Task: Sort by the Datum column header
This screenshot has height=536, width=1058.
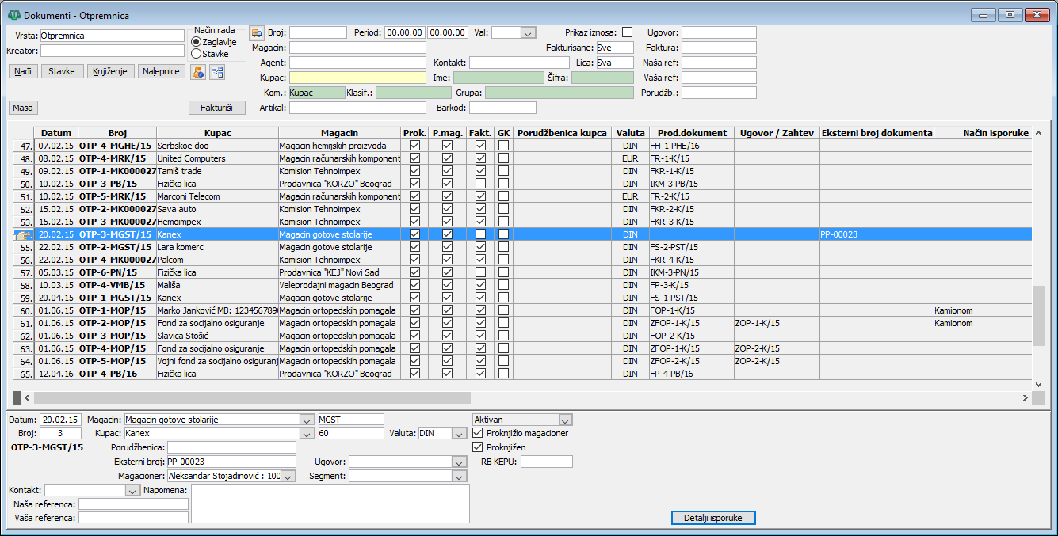Action: pos(55,133)
